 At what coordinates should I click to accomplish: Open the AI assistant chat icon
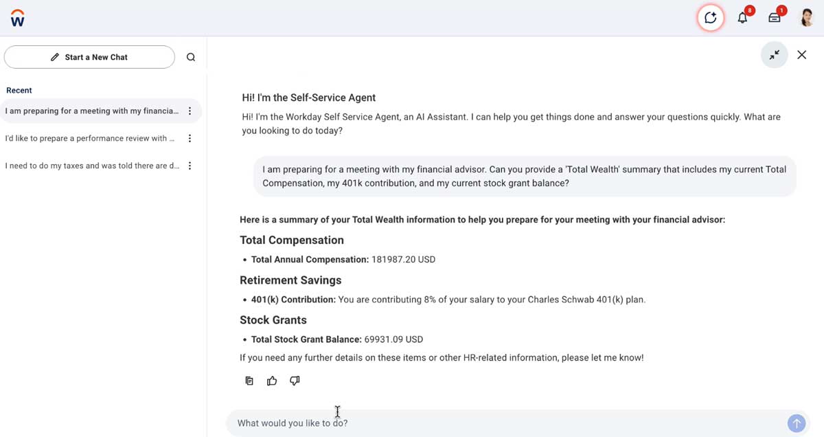pos(711,18)
